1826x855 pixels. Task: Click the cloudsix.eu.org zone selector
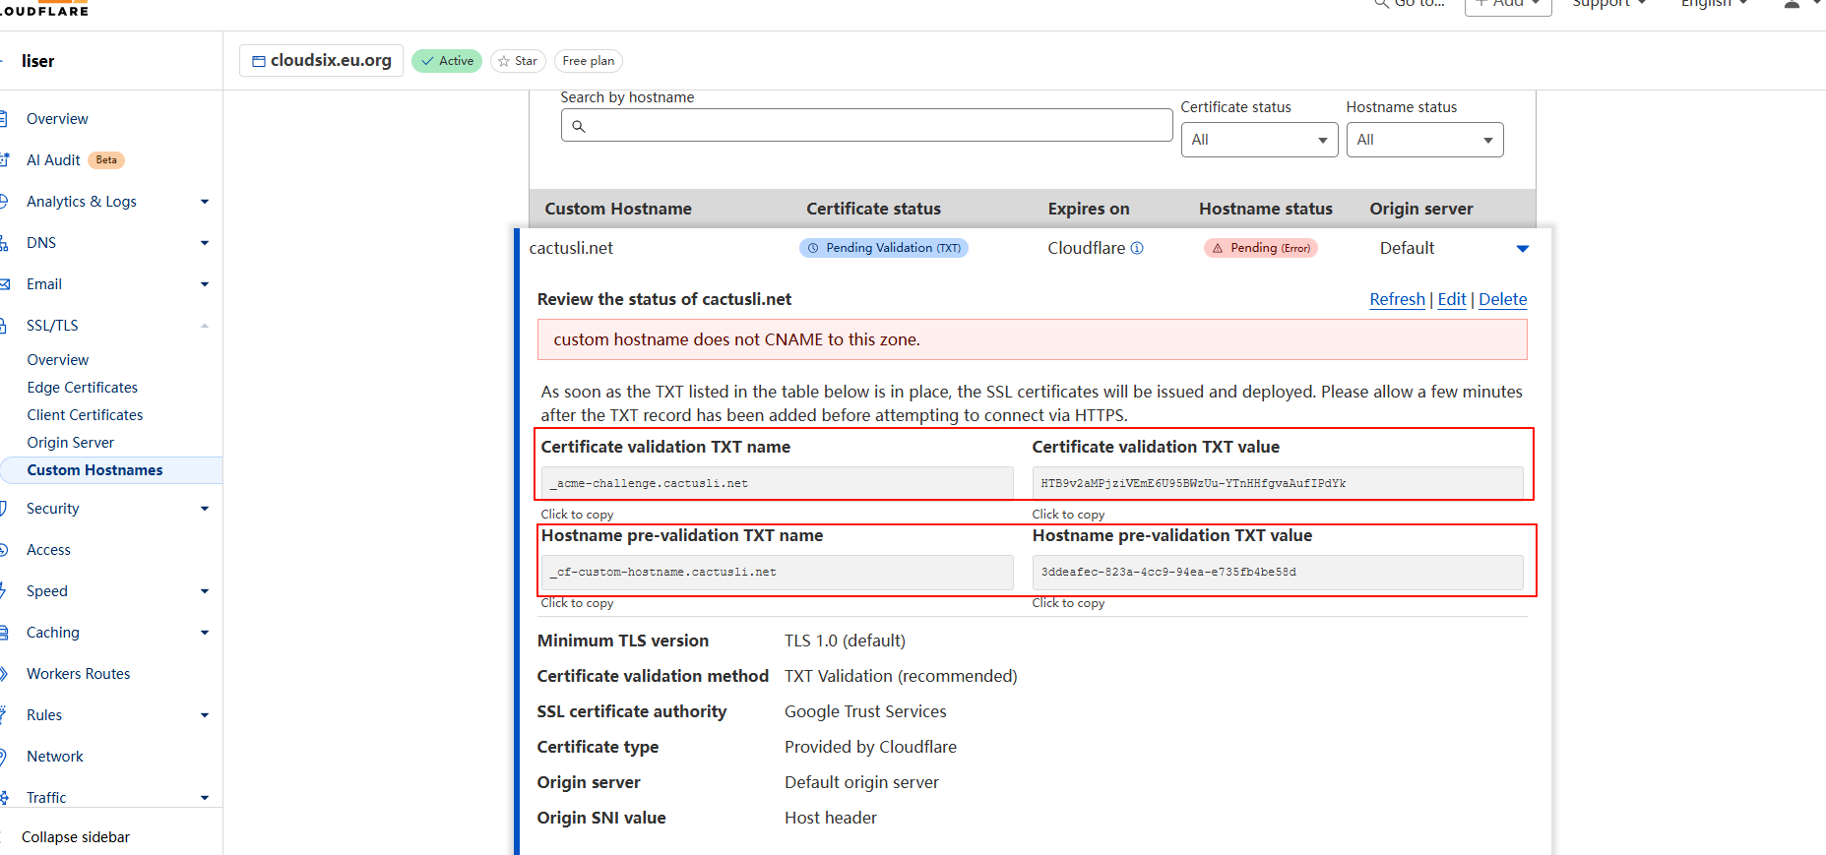(321, 60)
